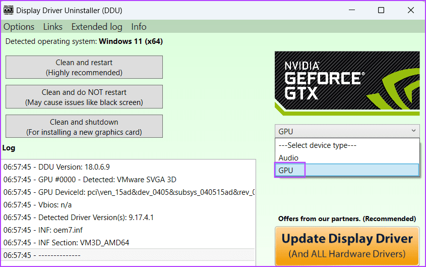Screen dimensions: 426x267
Task: Open the Extended log menu
Action: click(97, 27)
